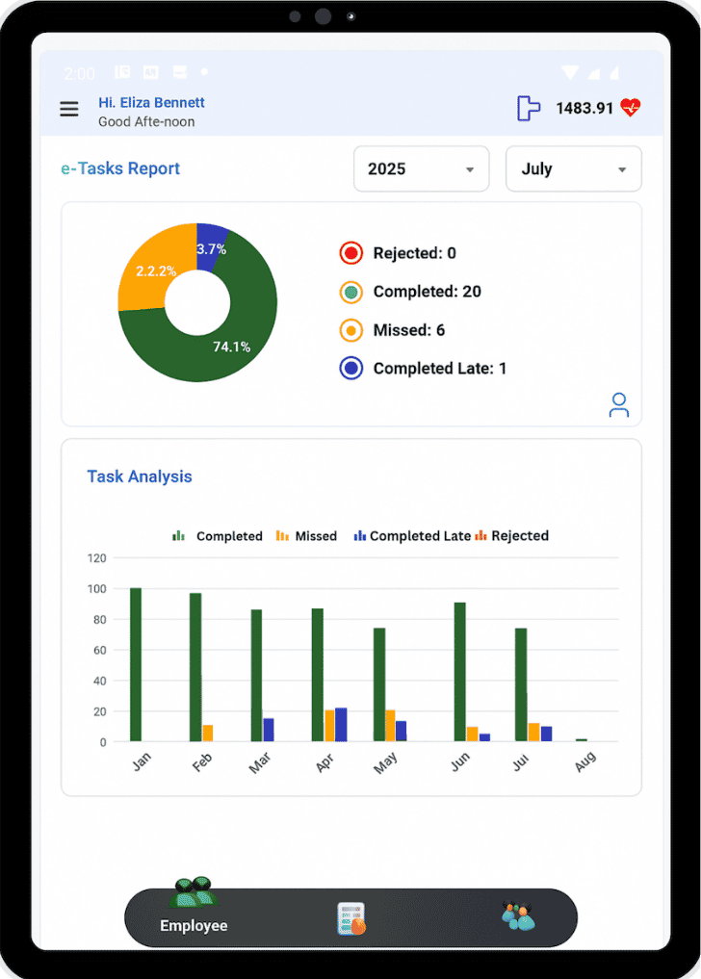
Task: Click the Completed Late legend bar icon
Action: [x=360, y=535]
